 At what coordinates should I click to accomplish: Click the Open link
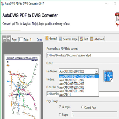(39, 40)
